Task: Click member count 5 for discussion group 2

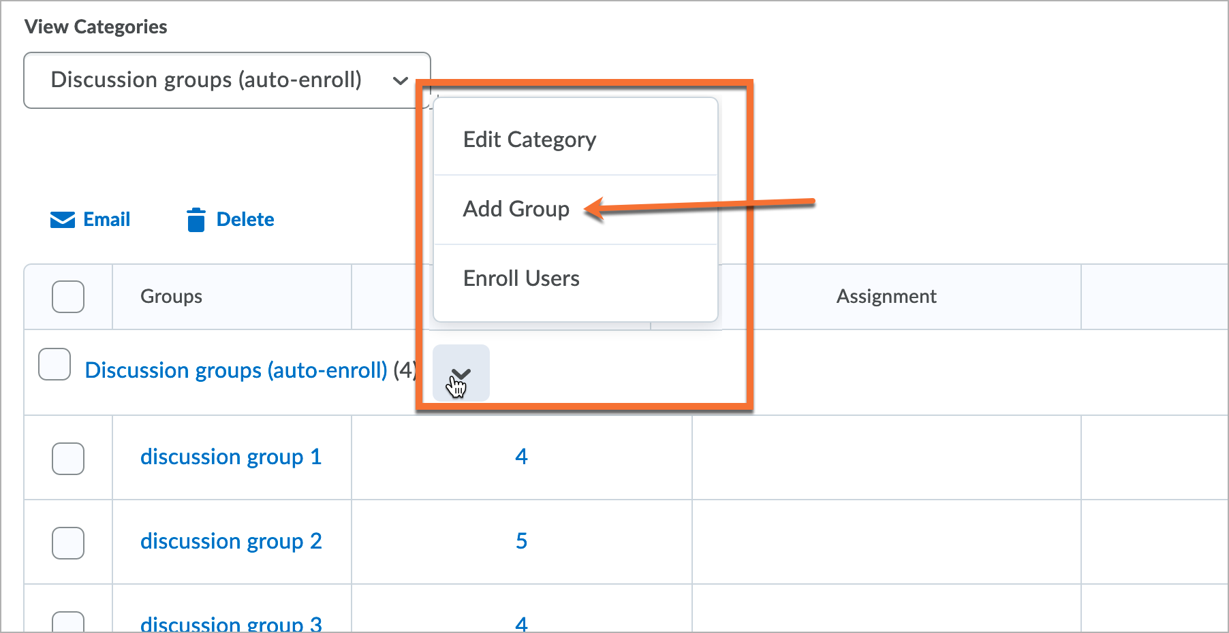Action: pyautogui.click(x=521, y=541)
